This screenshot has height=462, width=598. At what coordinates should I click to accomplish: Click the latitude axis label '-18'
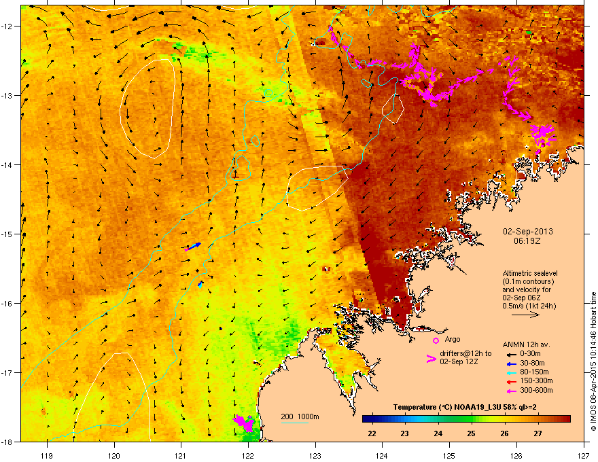(x=7, y=442)
